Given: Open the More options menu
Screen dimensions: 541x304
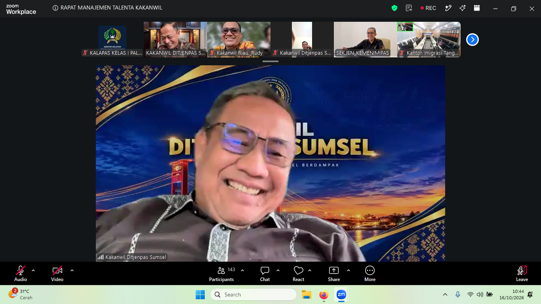Looking at the screenshot, I should click(x=370, y=274).
